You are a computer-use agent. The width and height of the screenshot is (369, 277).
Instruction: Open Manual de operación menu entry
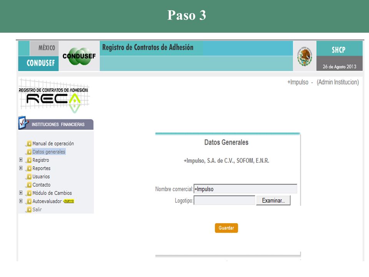coord(53,144)
